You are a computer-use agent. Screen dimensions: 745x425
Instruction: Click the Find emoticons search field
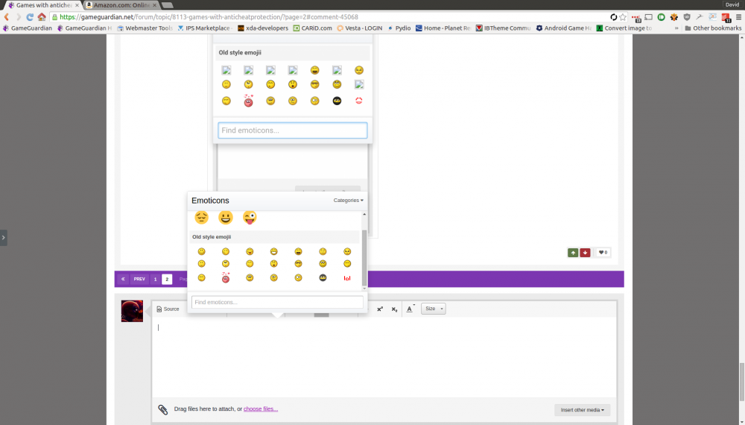pyautogui.click(x=277, y=302)
